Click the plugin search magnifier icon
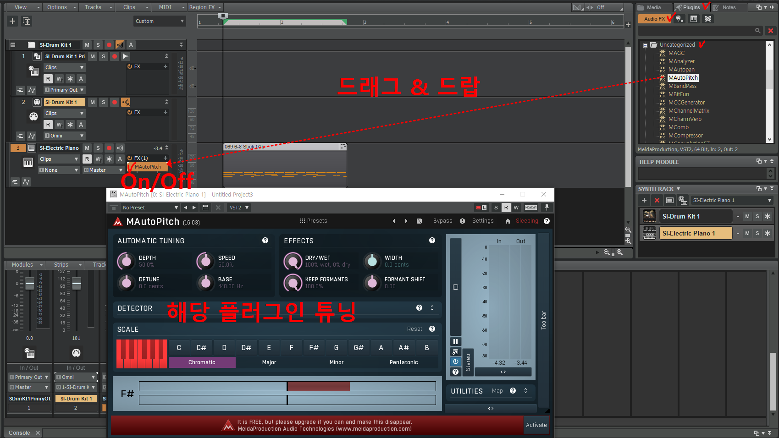This screenshot has width=779, height=438. click(x=758, y=31)
